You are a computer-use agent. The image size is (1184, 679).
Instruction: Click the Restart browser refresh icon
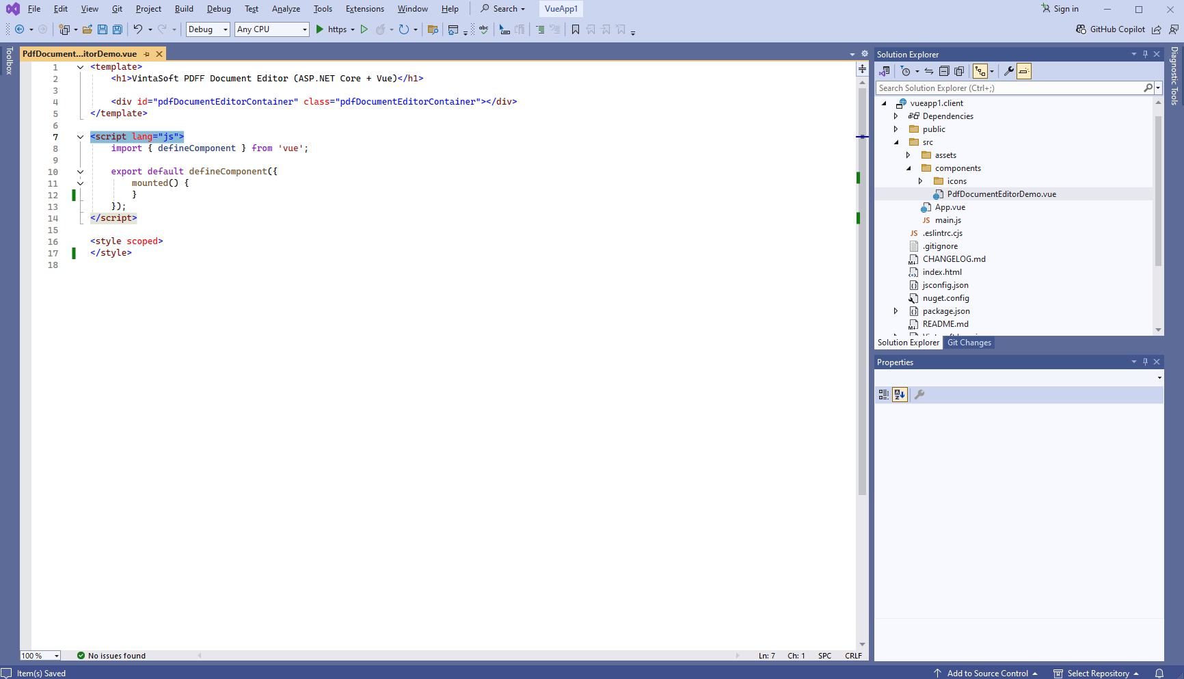[404, 29]
